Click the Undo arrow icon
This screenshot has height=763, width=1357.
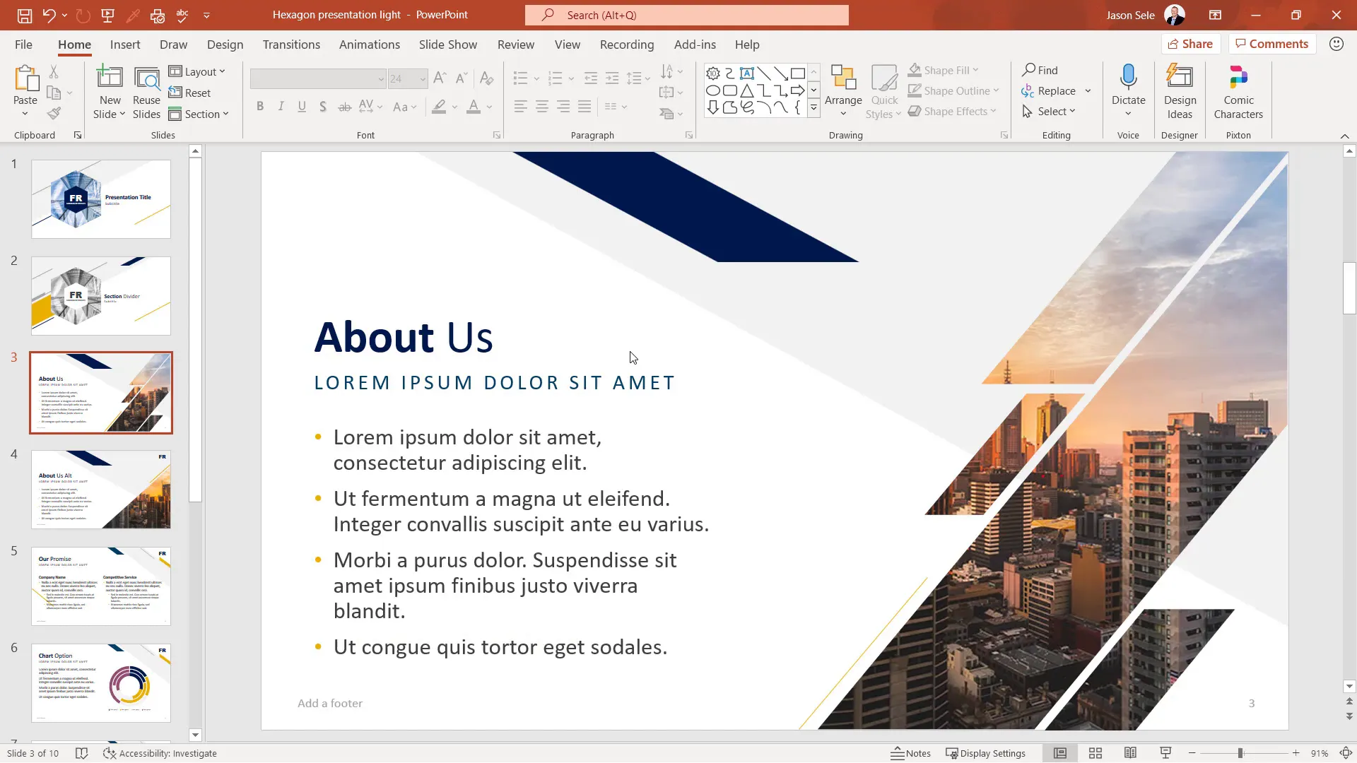point(48,15)
